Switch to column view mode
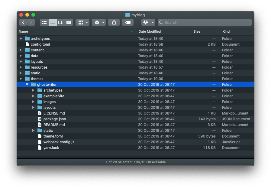271x188 pixels. 61,22
